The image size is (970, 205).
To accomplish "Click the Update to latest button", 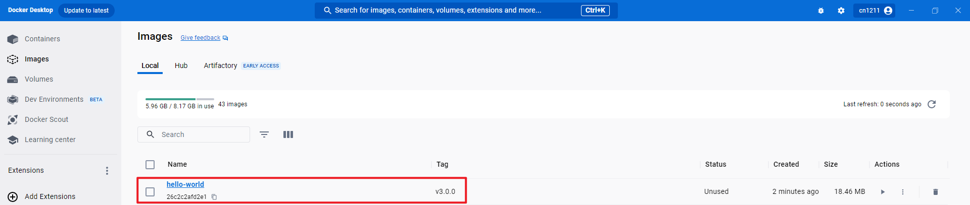I will (86, 11).
